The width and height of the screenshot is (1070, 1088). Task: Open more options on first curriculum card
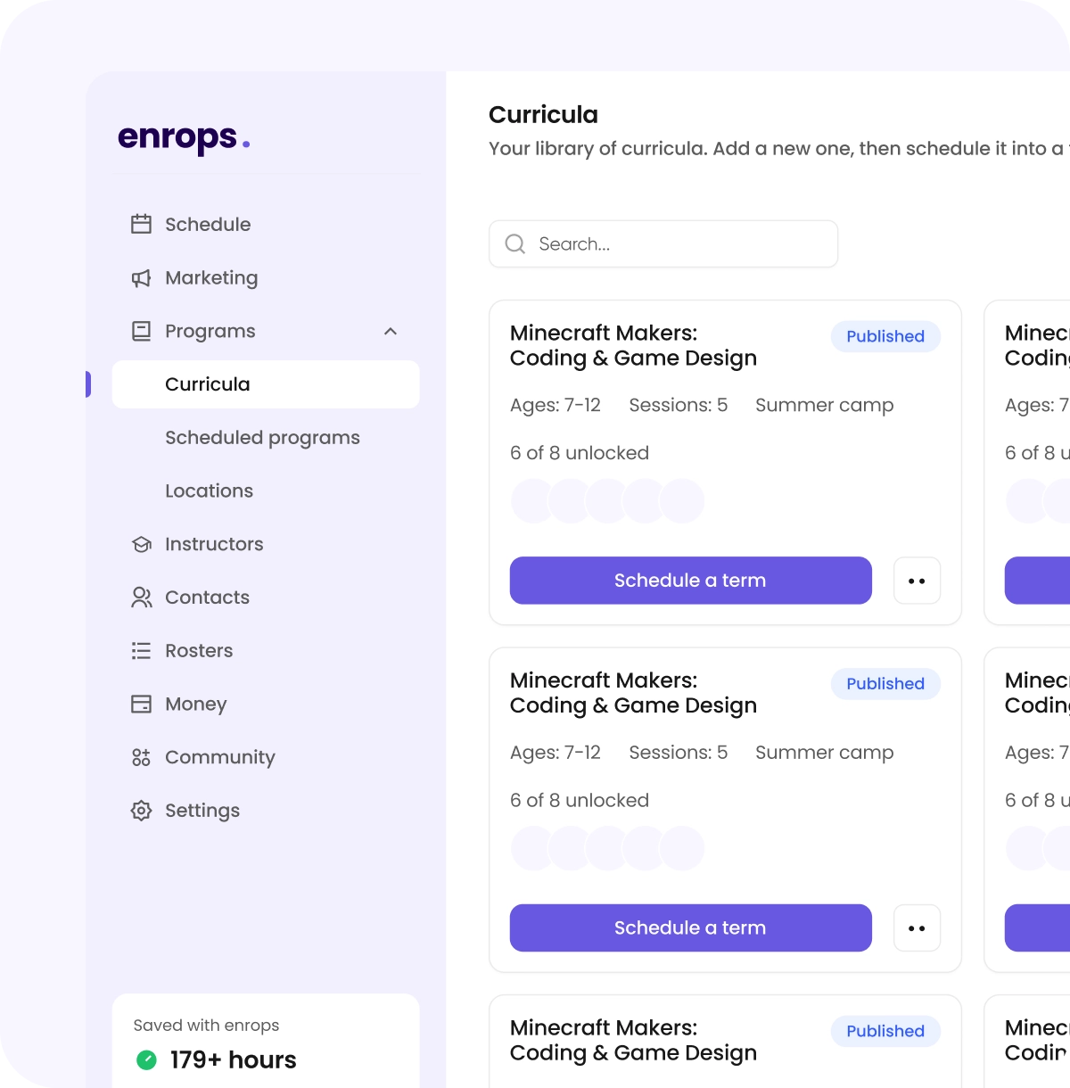pyautogui.click(x=918, y=581)
